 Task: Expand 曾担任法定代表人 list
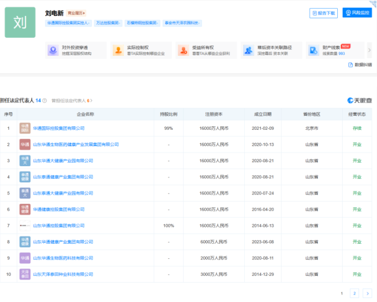coord(72,101)
